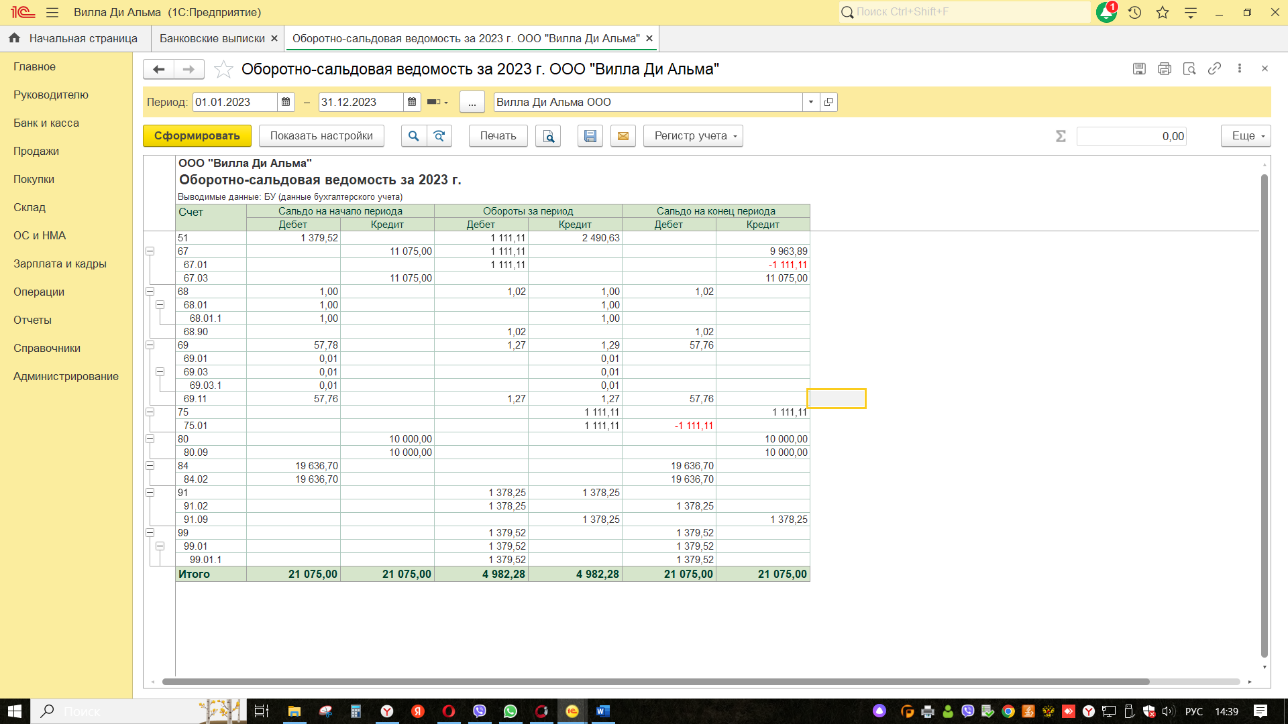Viewport: 1288px width, 724px height.
Task: Open Зарплата и кадры section
Action: pos(60,263)
